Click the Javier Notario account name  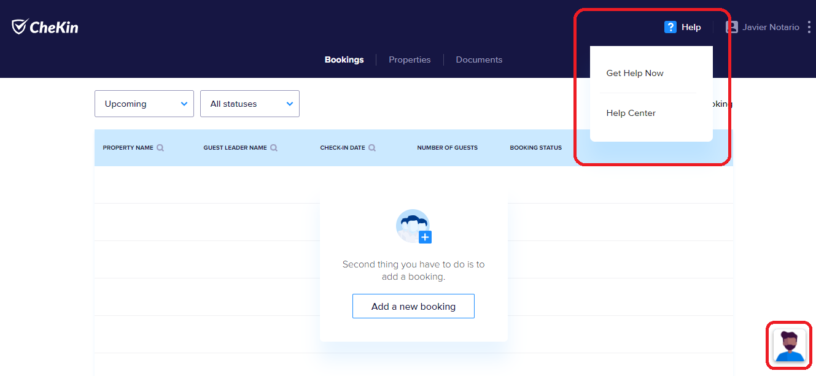[x=771, y=27]
